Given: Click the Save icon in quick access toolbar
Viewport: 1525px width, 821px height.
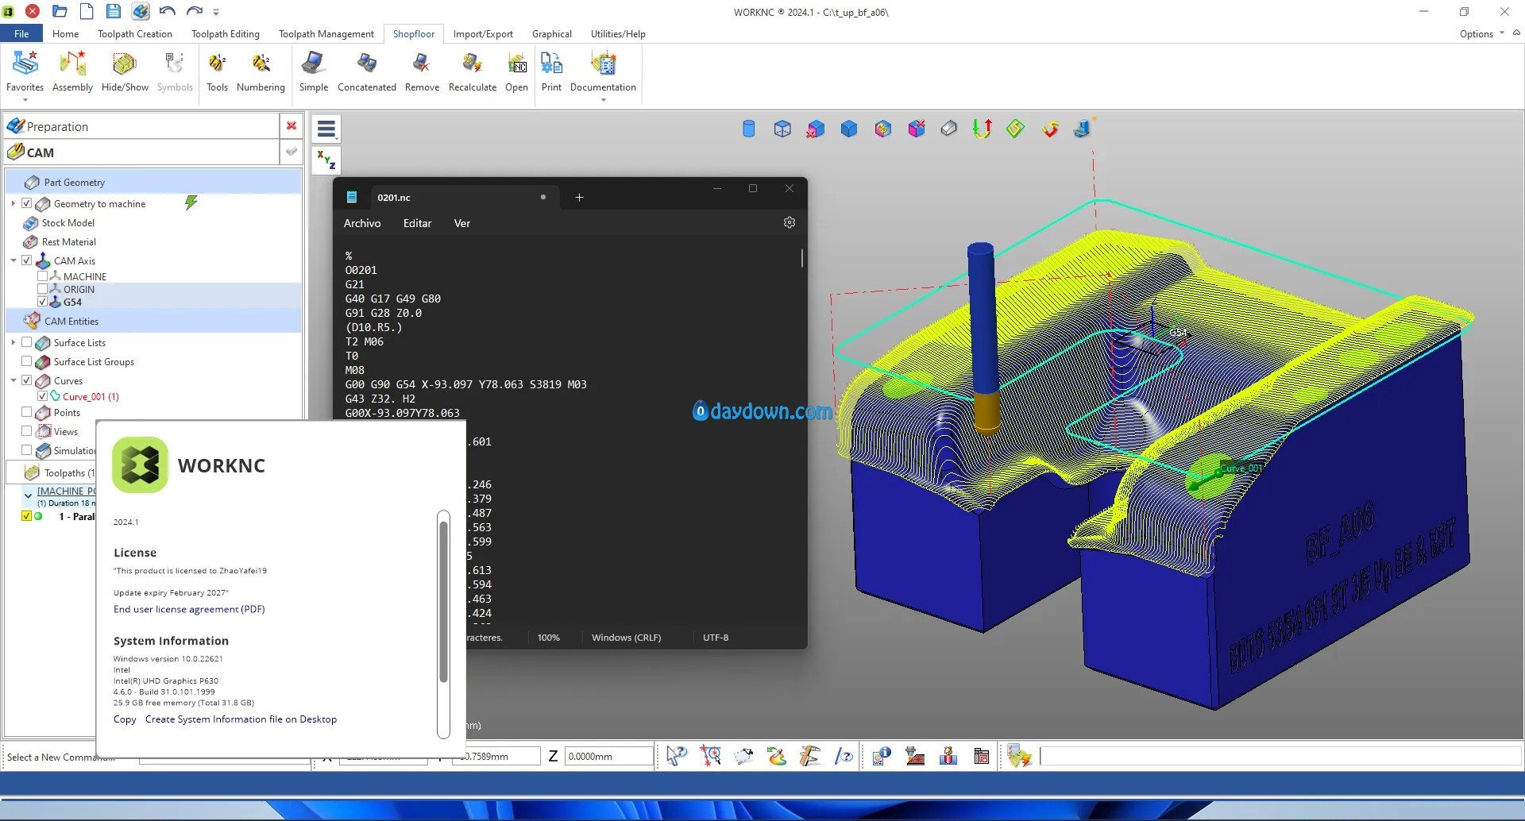Looking at the screenshot, I should tap(114, 11).
